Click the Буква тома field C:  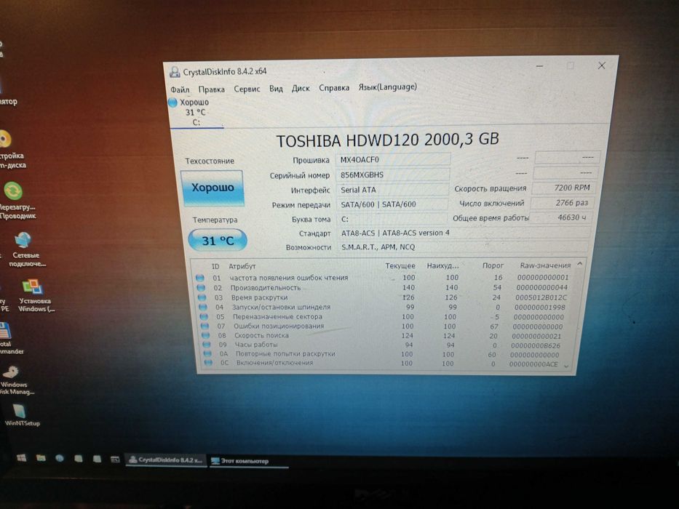tap(392, 219)
